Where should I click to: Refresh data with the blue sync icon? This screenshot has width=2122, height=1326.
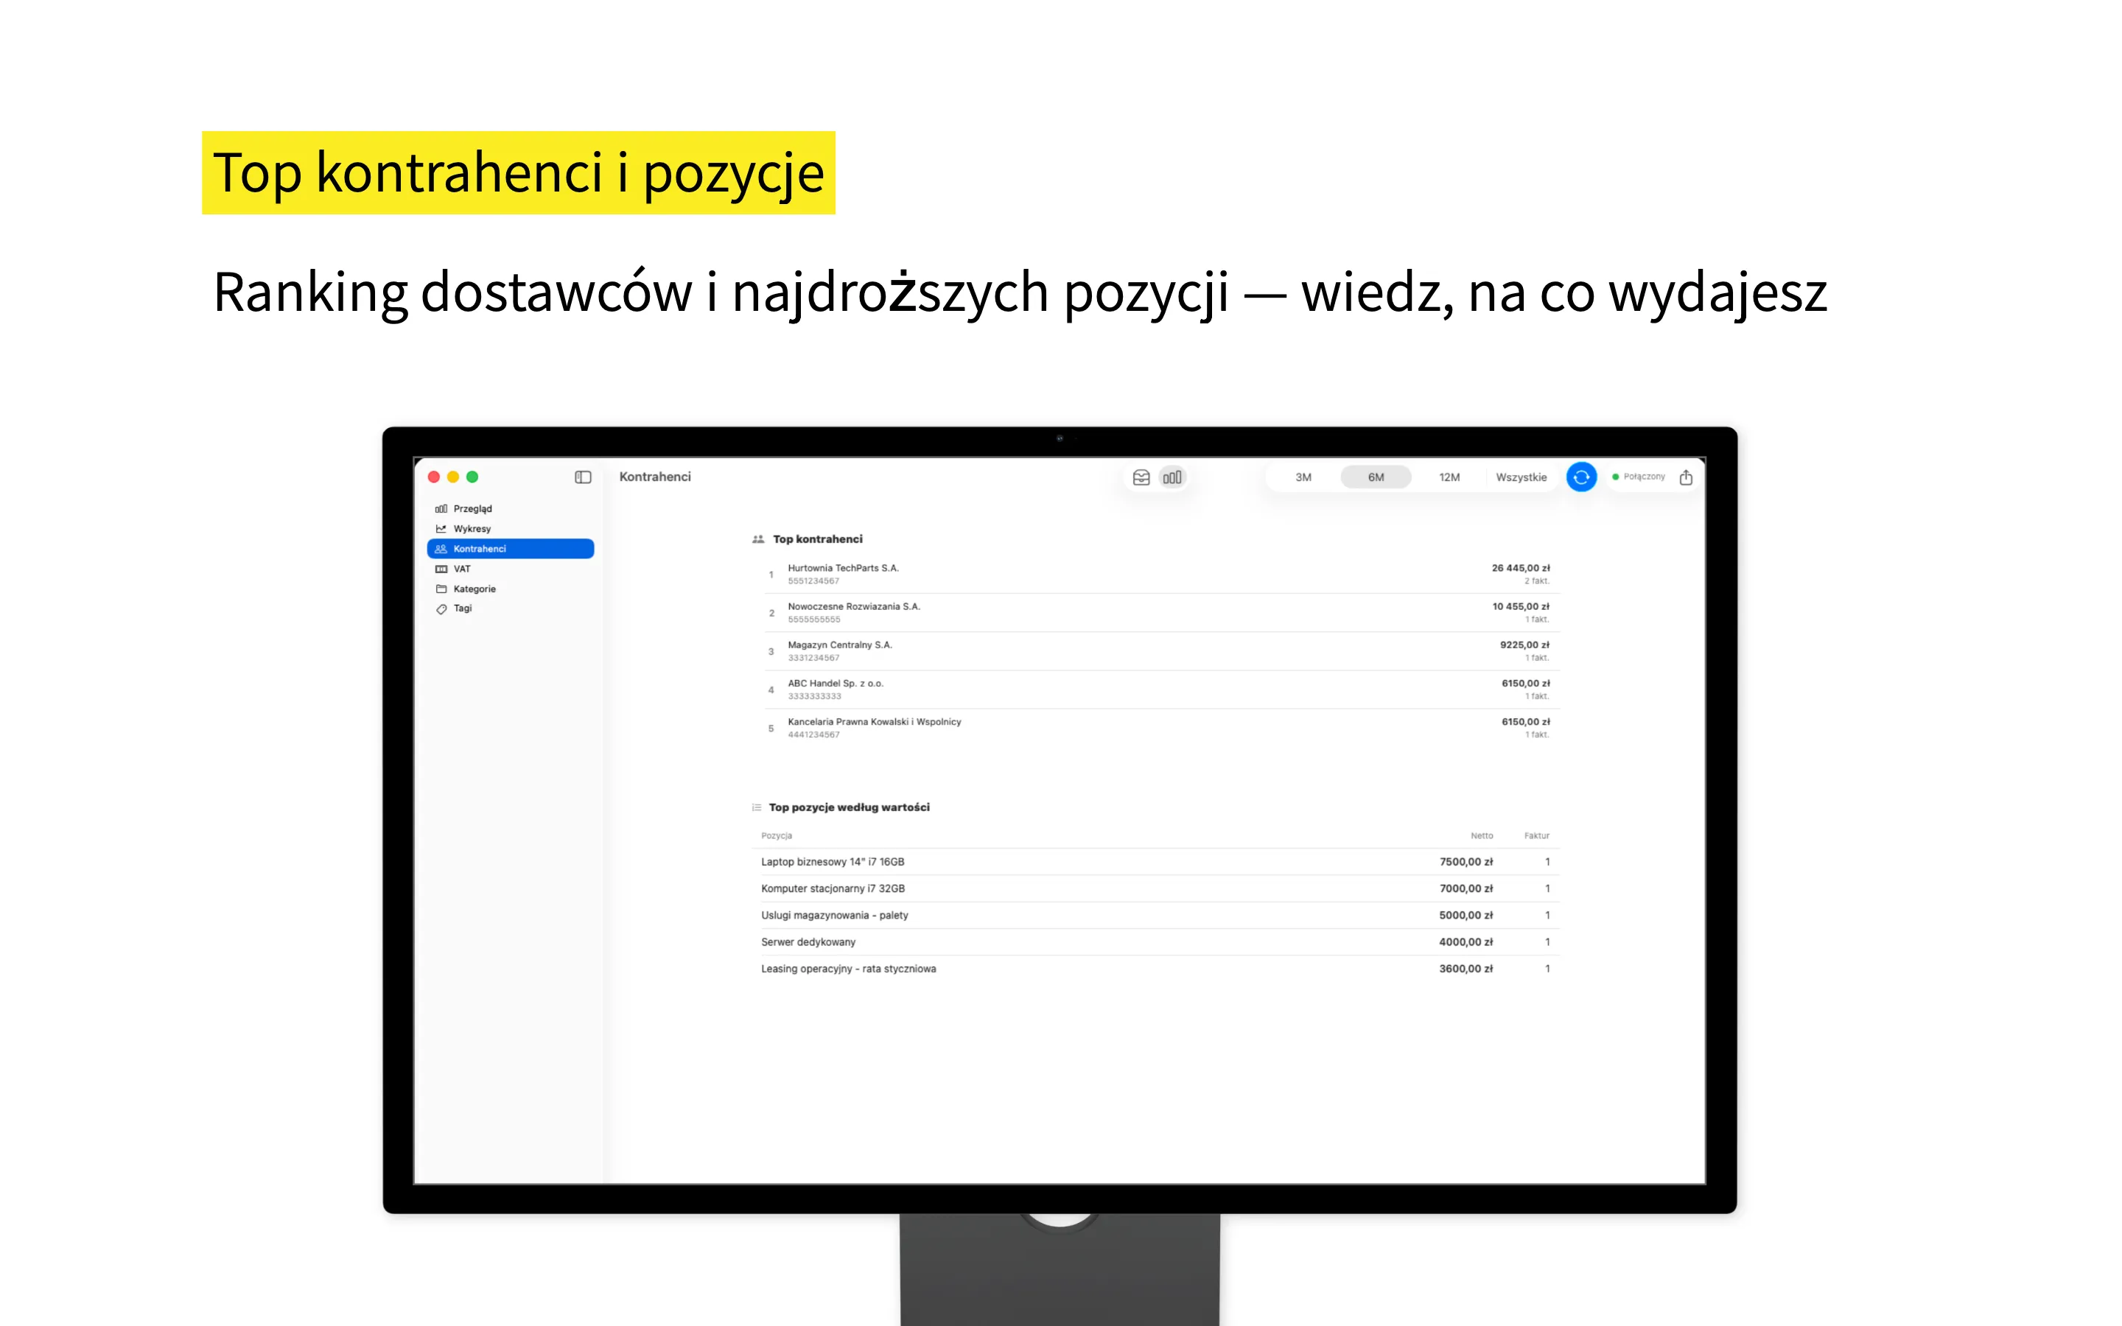(1581, 476)
